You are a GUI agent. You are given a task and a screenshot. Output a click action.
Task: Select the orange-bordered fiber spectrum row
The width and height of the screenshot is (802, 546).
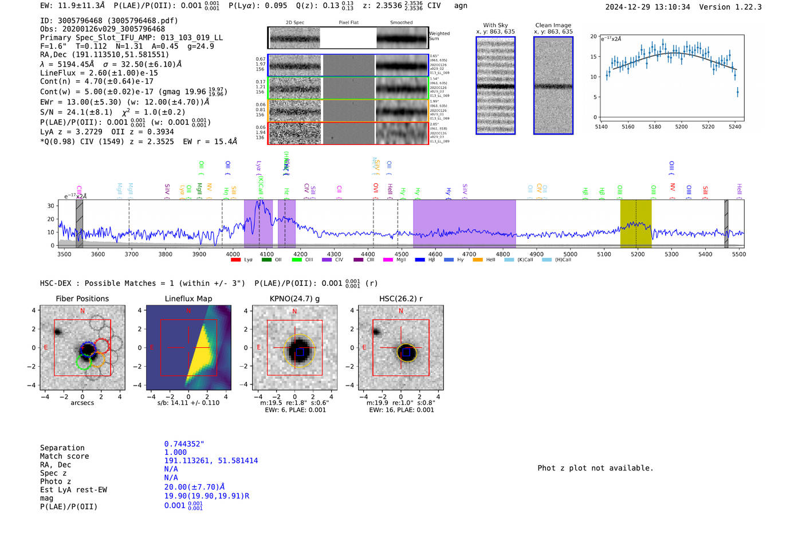(348, 111)
